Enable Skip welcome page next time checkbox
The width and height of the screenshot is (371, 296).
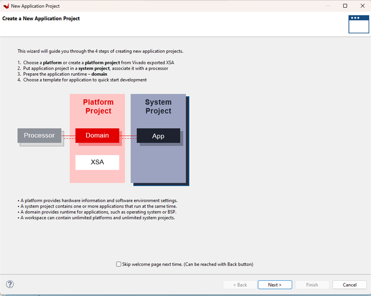[119, 264]
